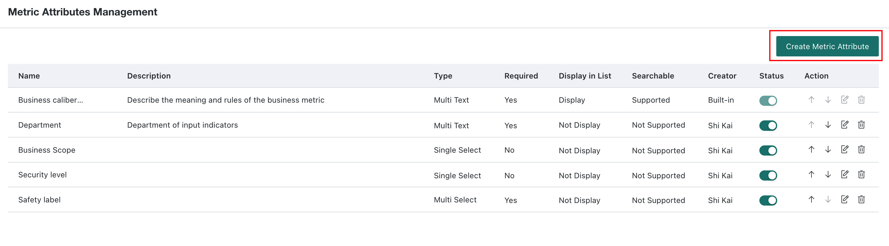Delete the Safety label attribute
This screenshot has width=889, height=246.
tap(861, 199)
